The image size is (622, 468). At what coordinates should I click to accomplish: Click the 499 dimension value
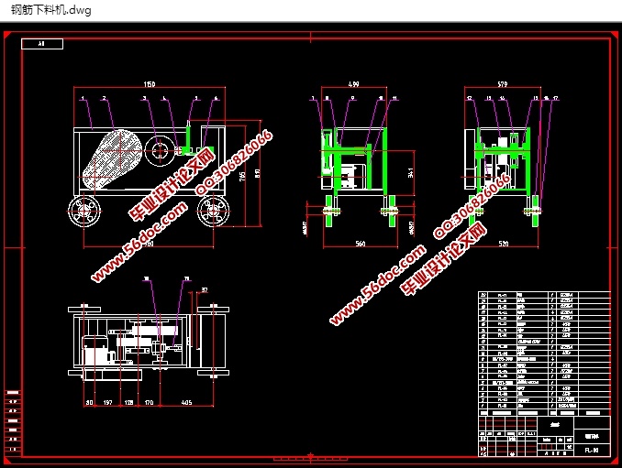pos(353,84)
